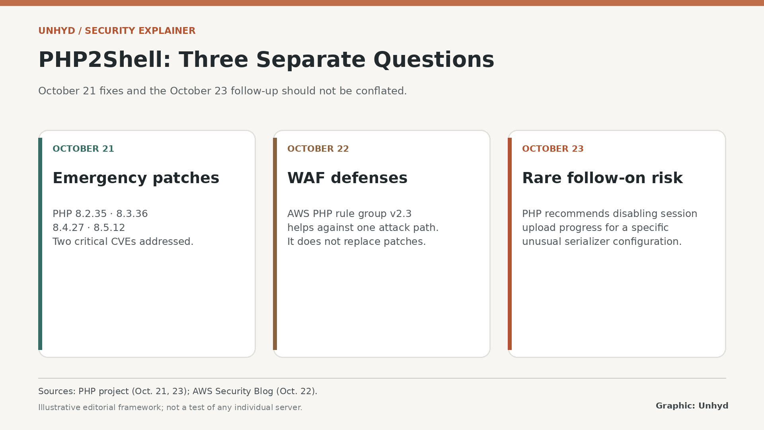Click the '8.4.27 · 8.5.12' version line
The image size is (764, 430).
point(89,228)
